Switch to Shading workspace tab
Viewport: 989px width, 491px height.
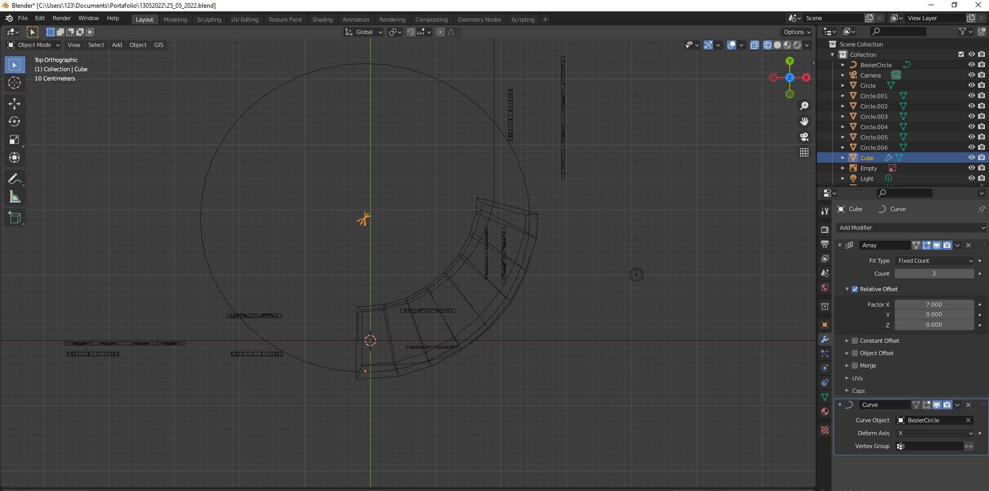tap(322, 20)
